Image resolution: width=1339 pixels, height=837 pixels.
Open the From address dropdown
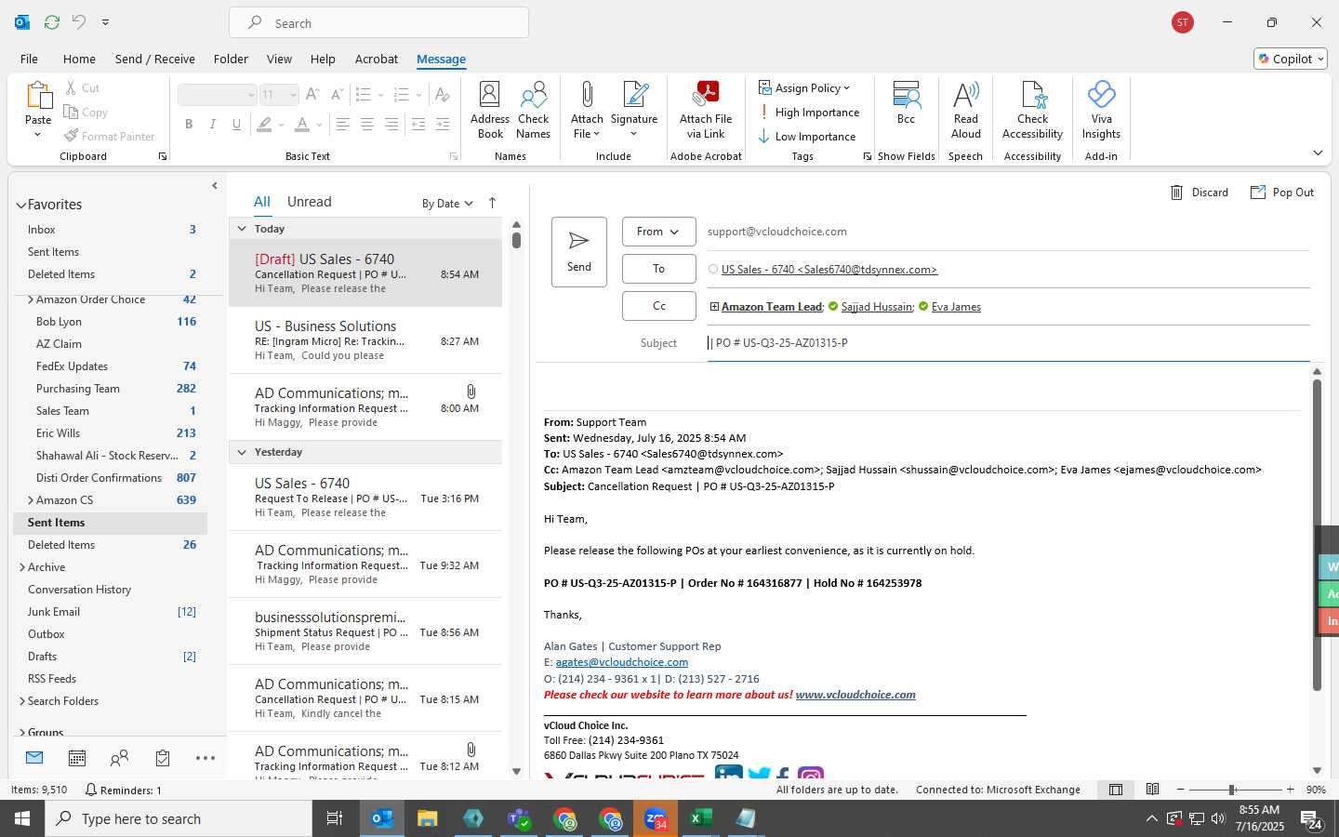click(x=658, y=232)
